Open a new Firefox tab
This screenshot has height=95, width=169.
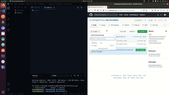click(x=109, y=7)
